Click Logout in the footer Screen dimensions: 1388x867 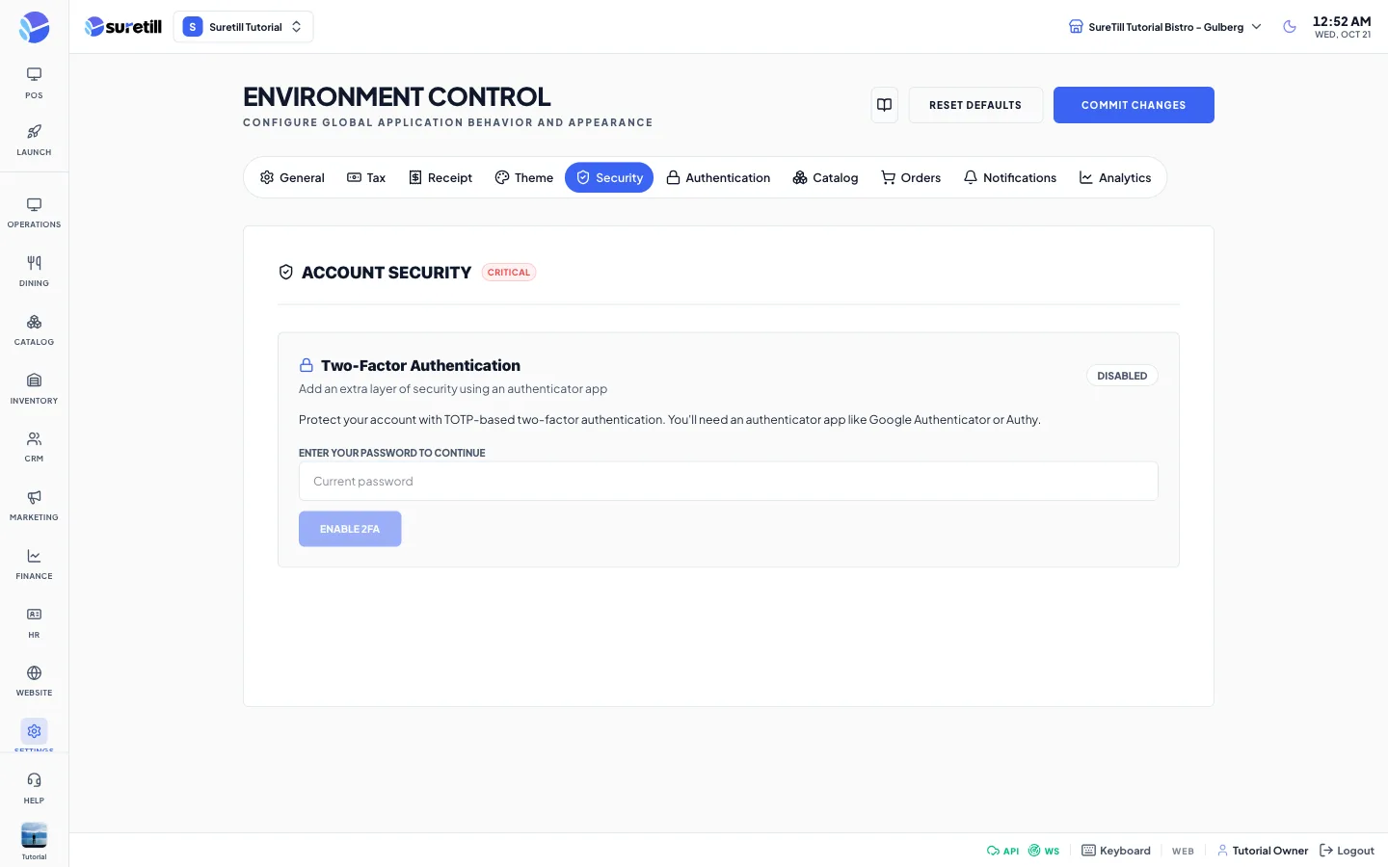pos(1347,851)
